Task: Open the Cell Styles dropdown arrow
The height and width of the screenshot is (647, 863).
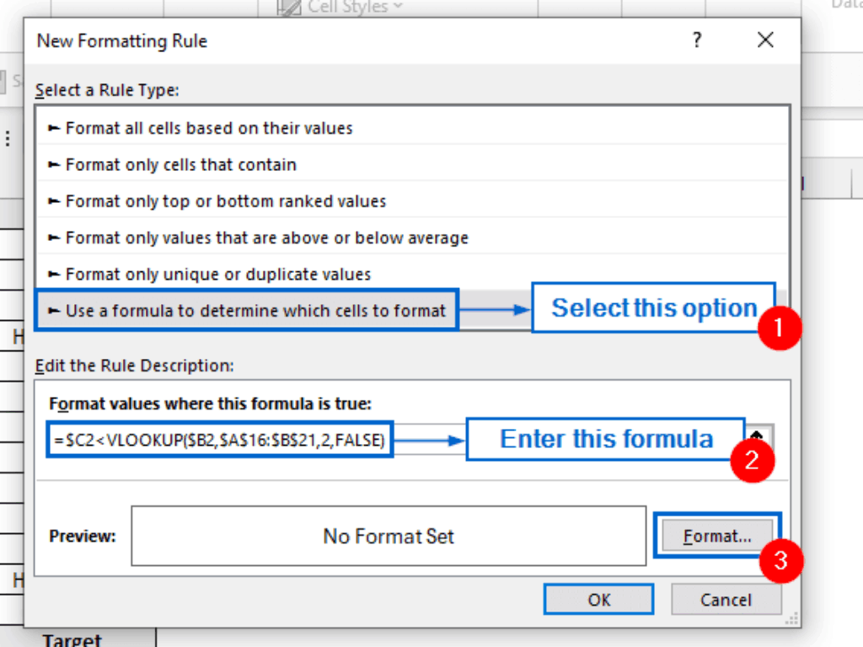Action: (397, 7)
